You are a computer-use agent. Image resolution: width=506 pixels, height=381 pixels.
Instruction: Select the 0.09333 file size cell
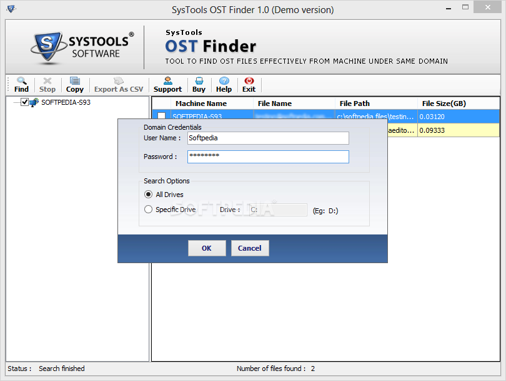tap(459, 130)
